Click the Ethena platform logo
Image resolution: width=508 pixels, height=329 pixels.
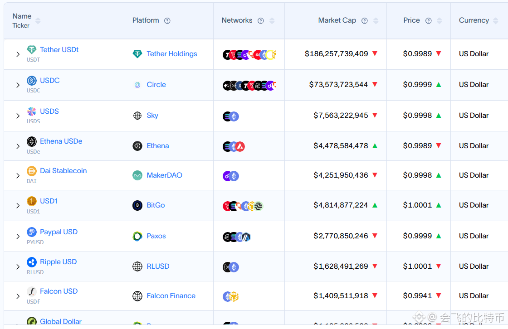[137, 146]
